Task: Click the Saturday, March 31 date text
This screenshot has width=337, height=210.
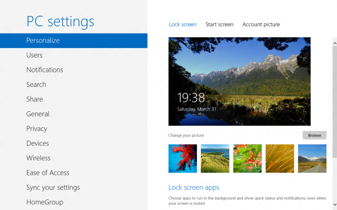Action: click(x=196, y=109)
